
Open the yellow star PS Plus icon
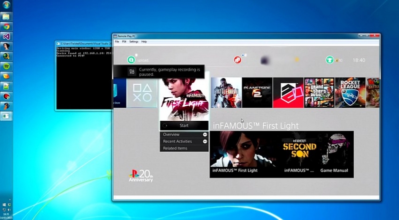tap(296, 60)
